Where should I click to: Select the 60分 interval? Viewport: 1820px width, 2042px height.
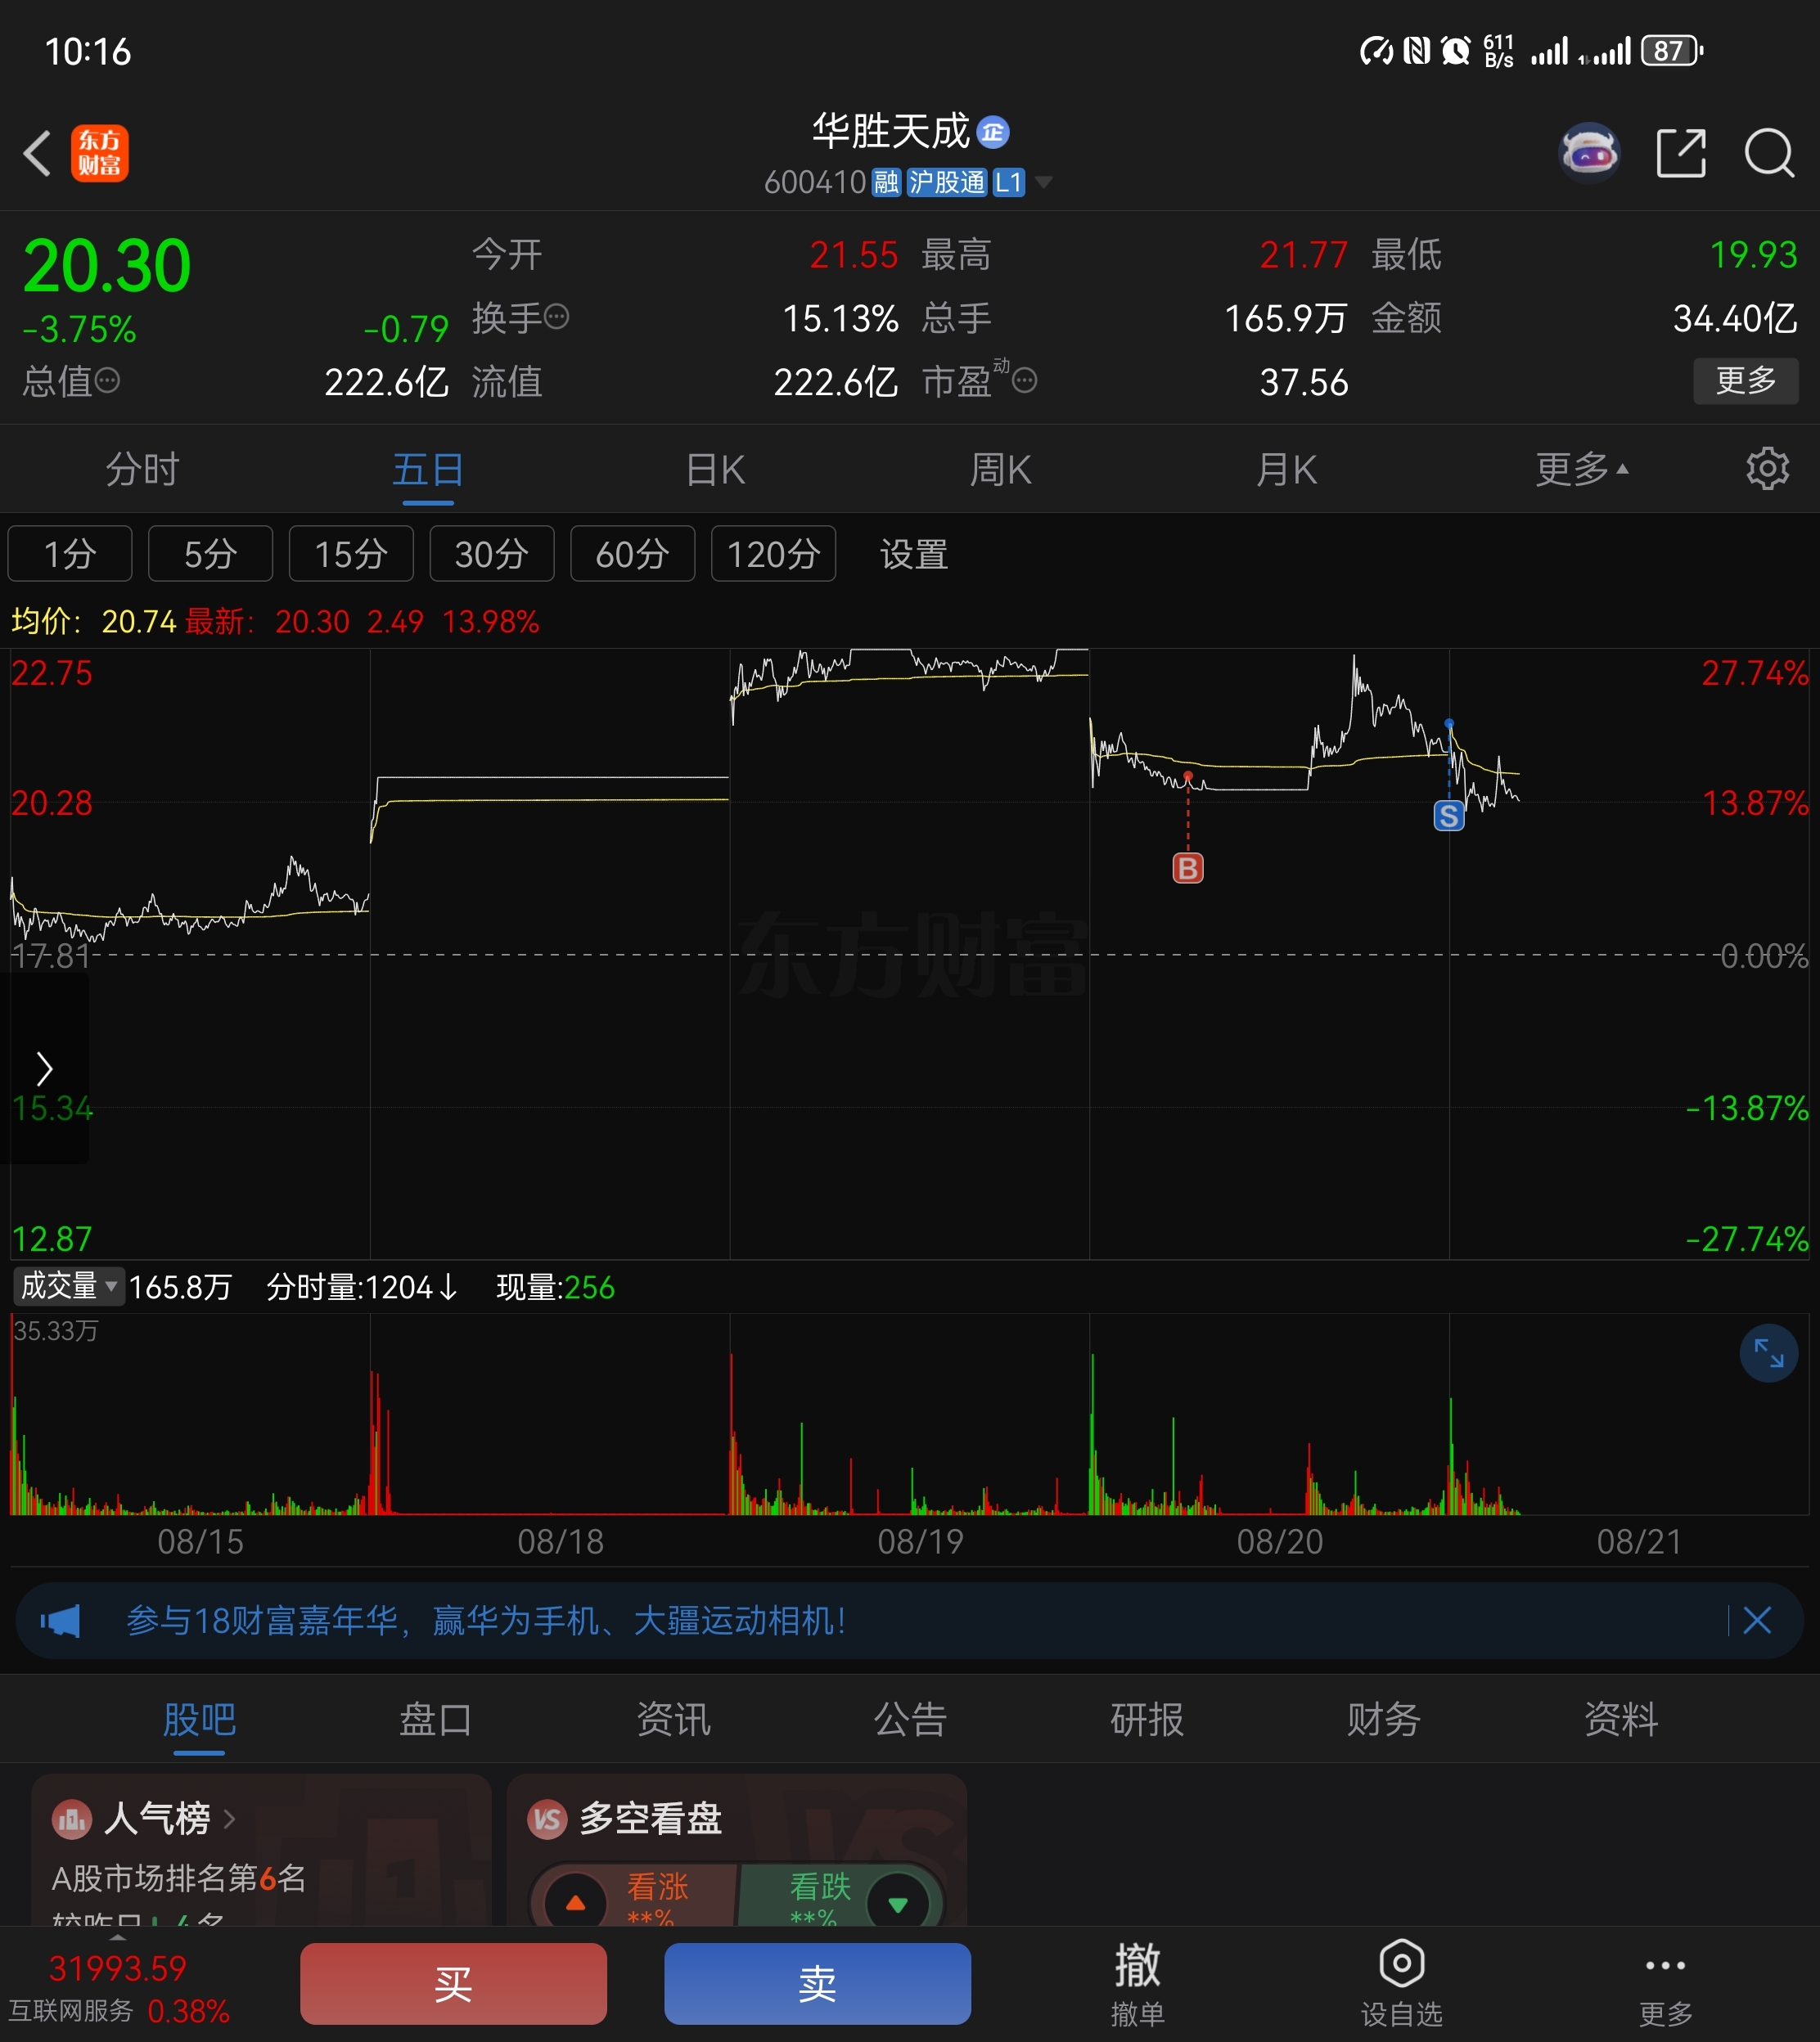point(632,554)
